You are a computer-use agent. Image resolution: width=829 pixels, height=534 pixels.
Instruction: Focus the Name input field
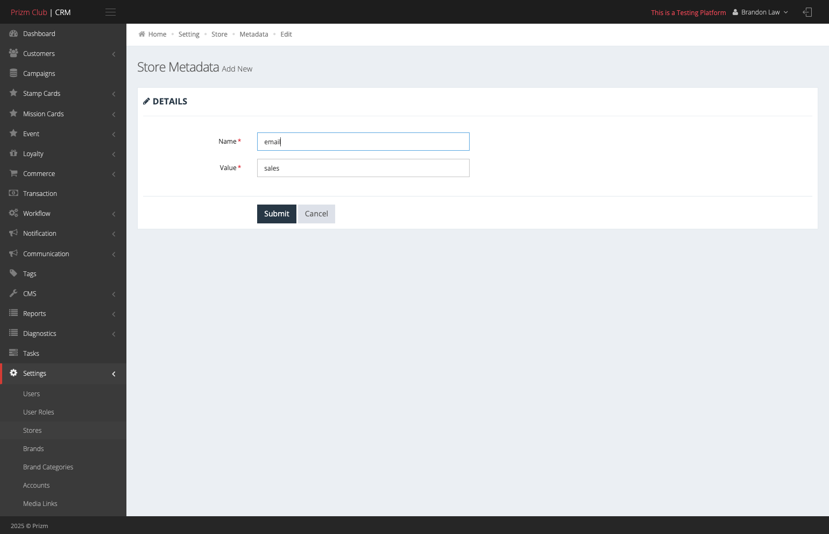tap(363, 142)
